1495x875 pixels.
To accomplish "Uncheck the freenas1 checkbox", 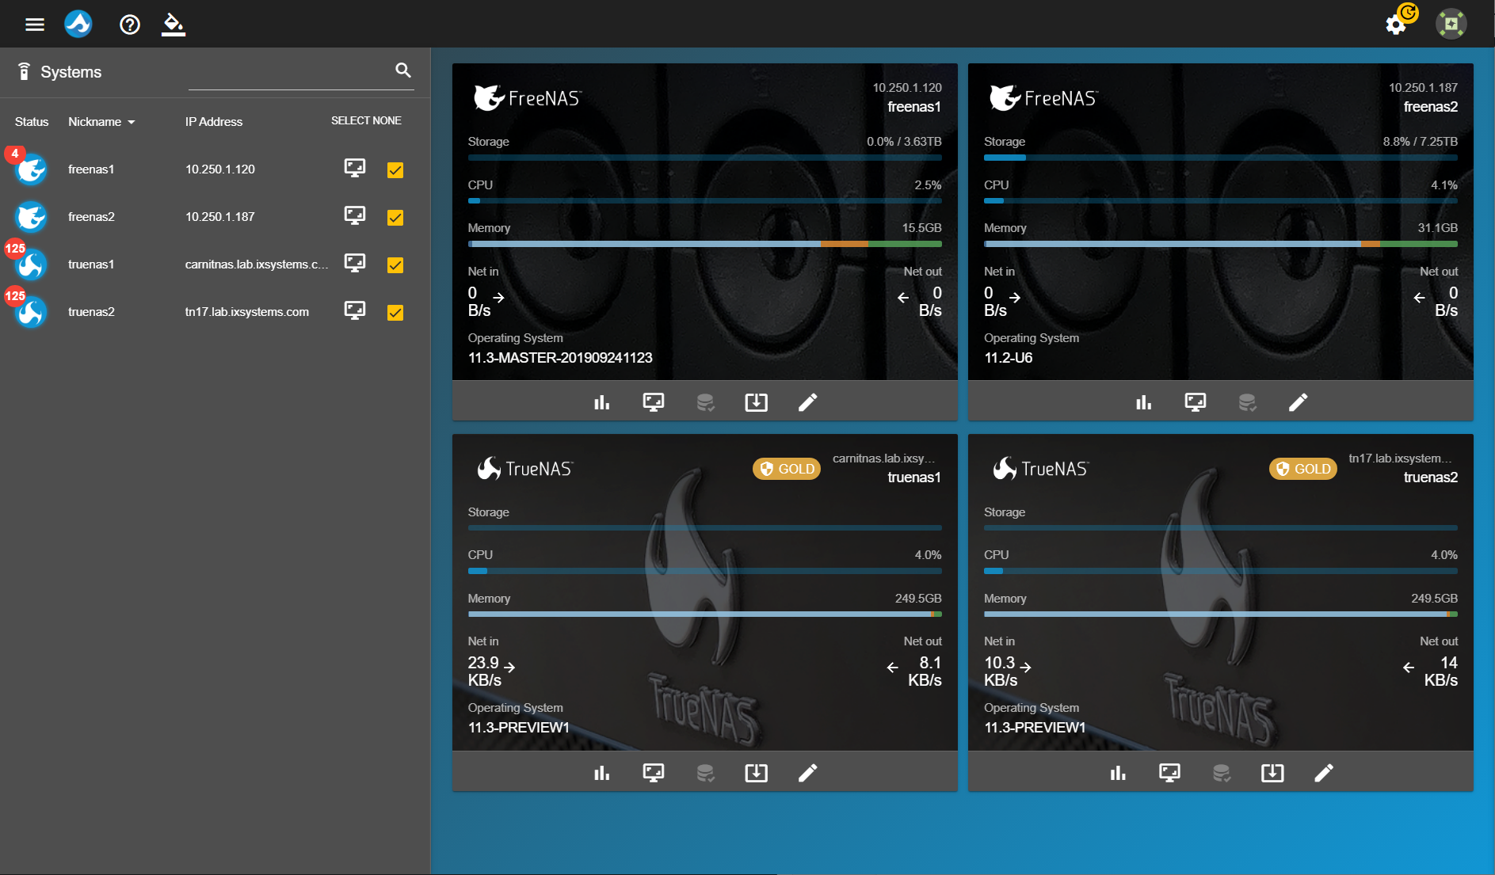I will pos(395,169).
